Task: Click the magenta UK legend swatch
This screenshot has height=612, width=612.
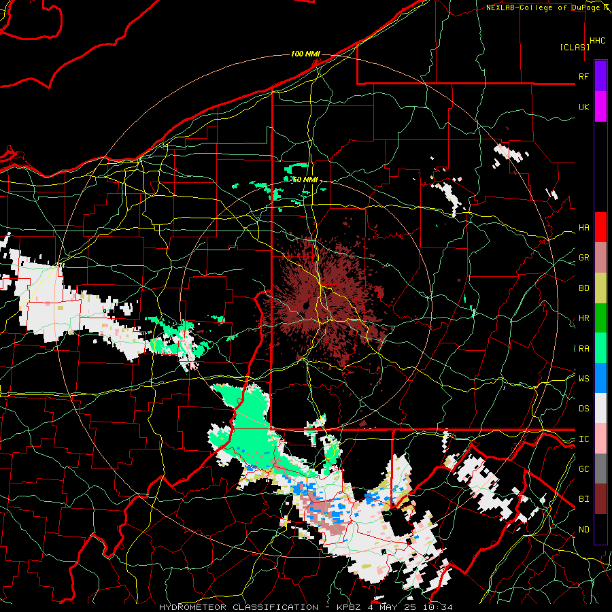Action: 600,107
